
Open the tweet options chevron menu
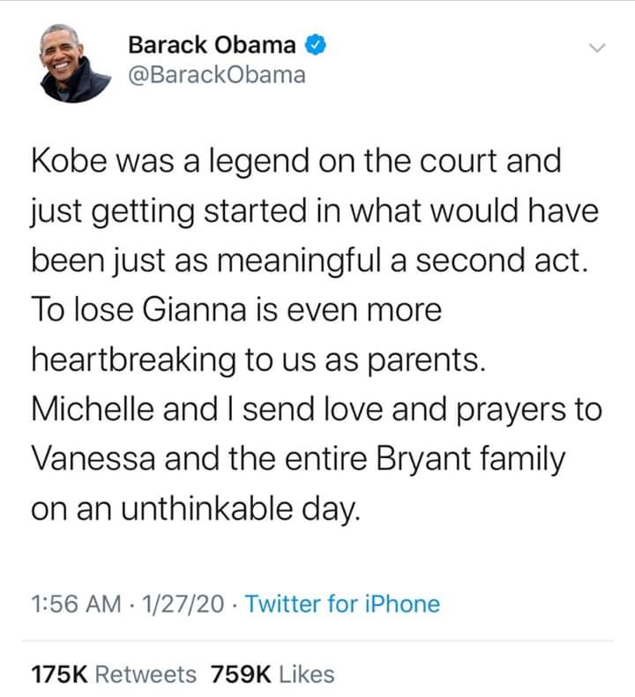pyautogui.click(x=599, y=47)
